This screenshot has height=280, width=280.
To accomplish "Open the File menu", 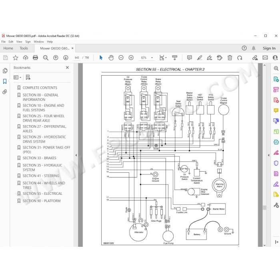I will click(x=3, y=42).
